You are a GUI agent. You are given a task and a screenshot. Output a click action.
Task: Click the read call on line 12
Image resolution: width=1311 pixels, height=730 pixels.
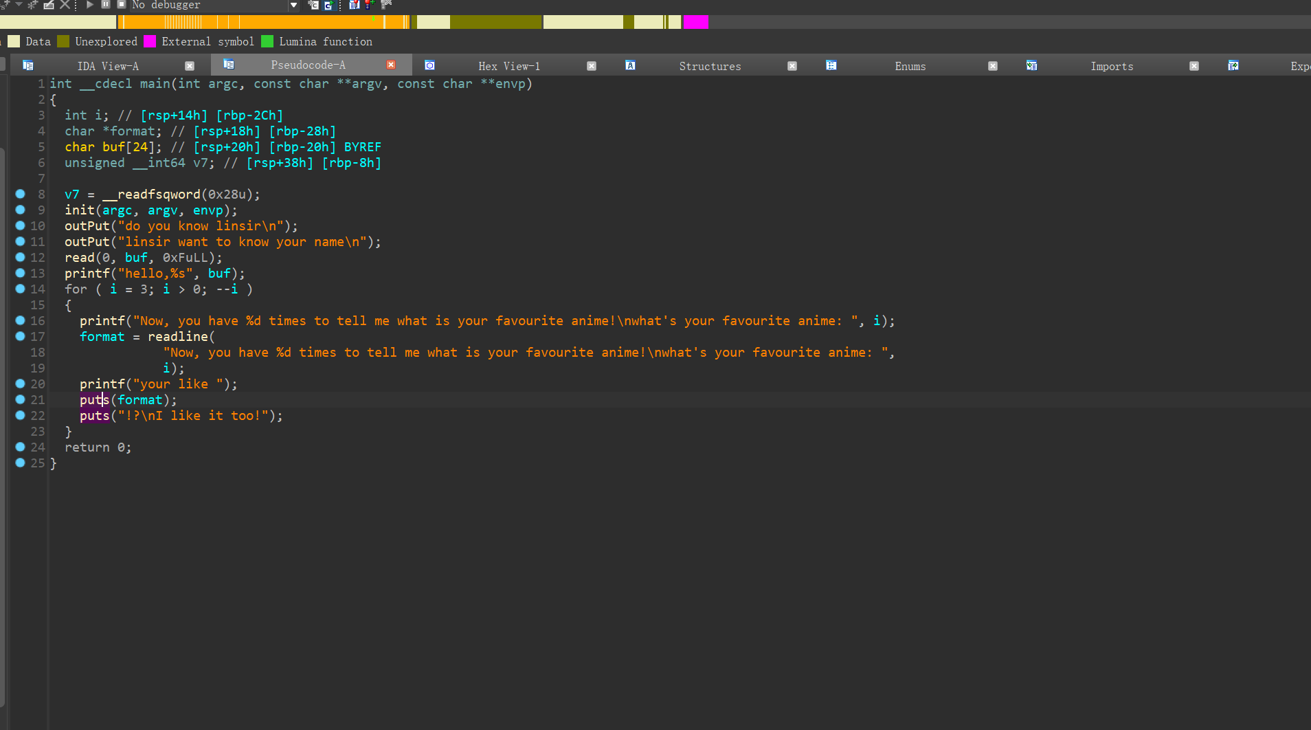[80, 258]
